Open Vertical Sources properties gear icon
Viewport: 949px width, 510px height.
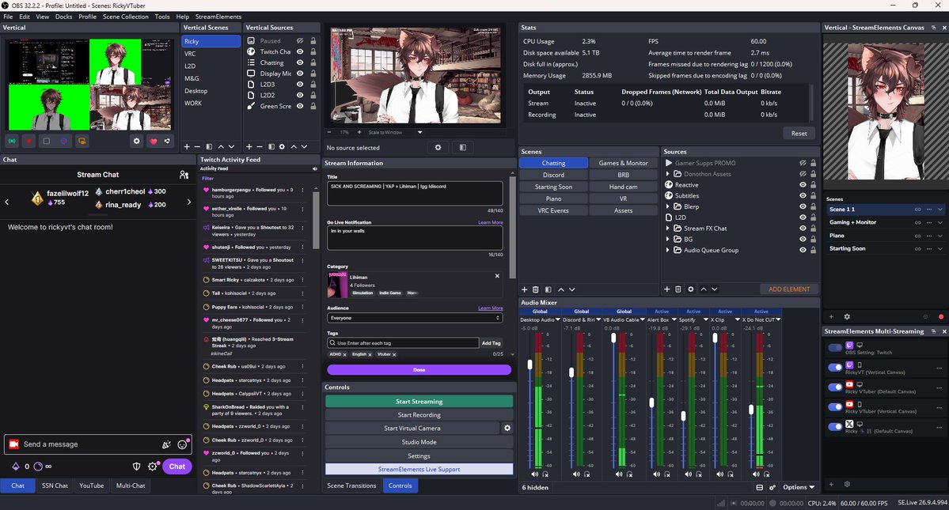pos(282,147)
